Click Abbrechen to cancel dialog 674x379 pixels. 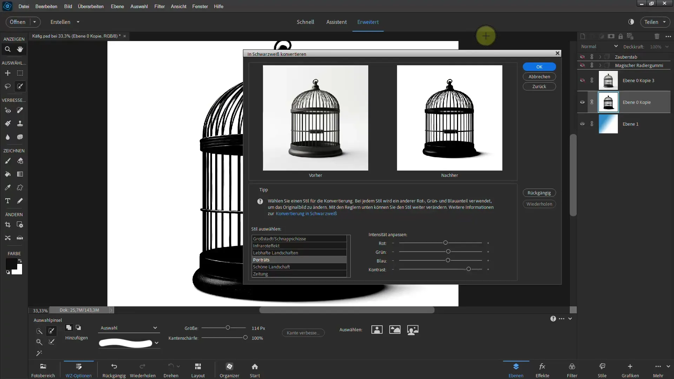pyautogui.click(x=539, y=77)
